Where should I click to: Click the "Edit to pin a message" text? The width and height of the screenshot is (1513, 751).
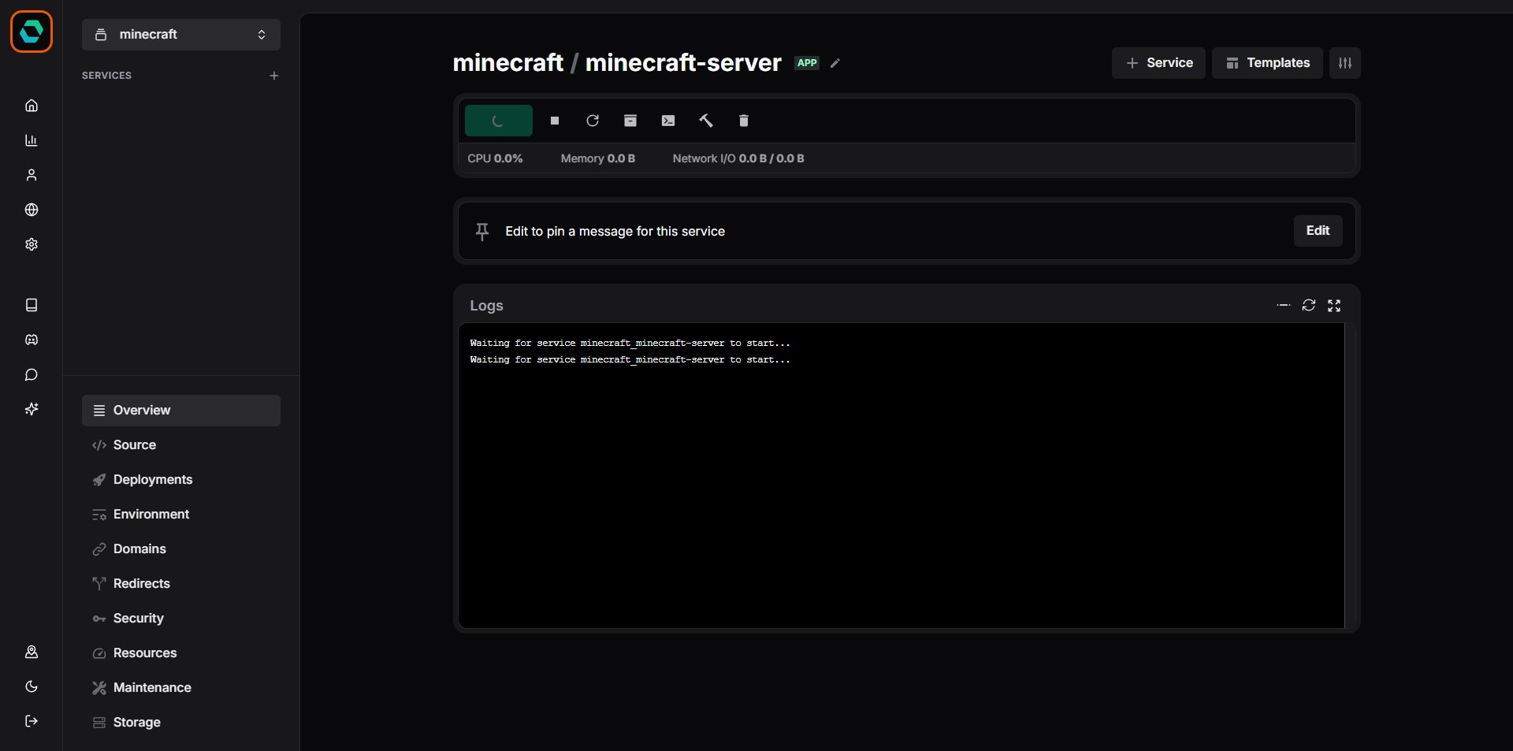[615, 232]
